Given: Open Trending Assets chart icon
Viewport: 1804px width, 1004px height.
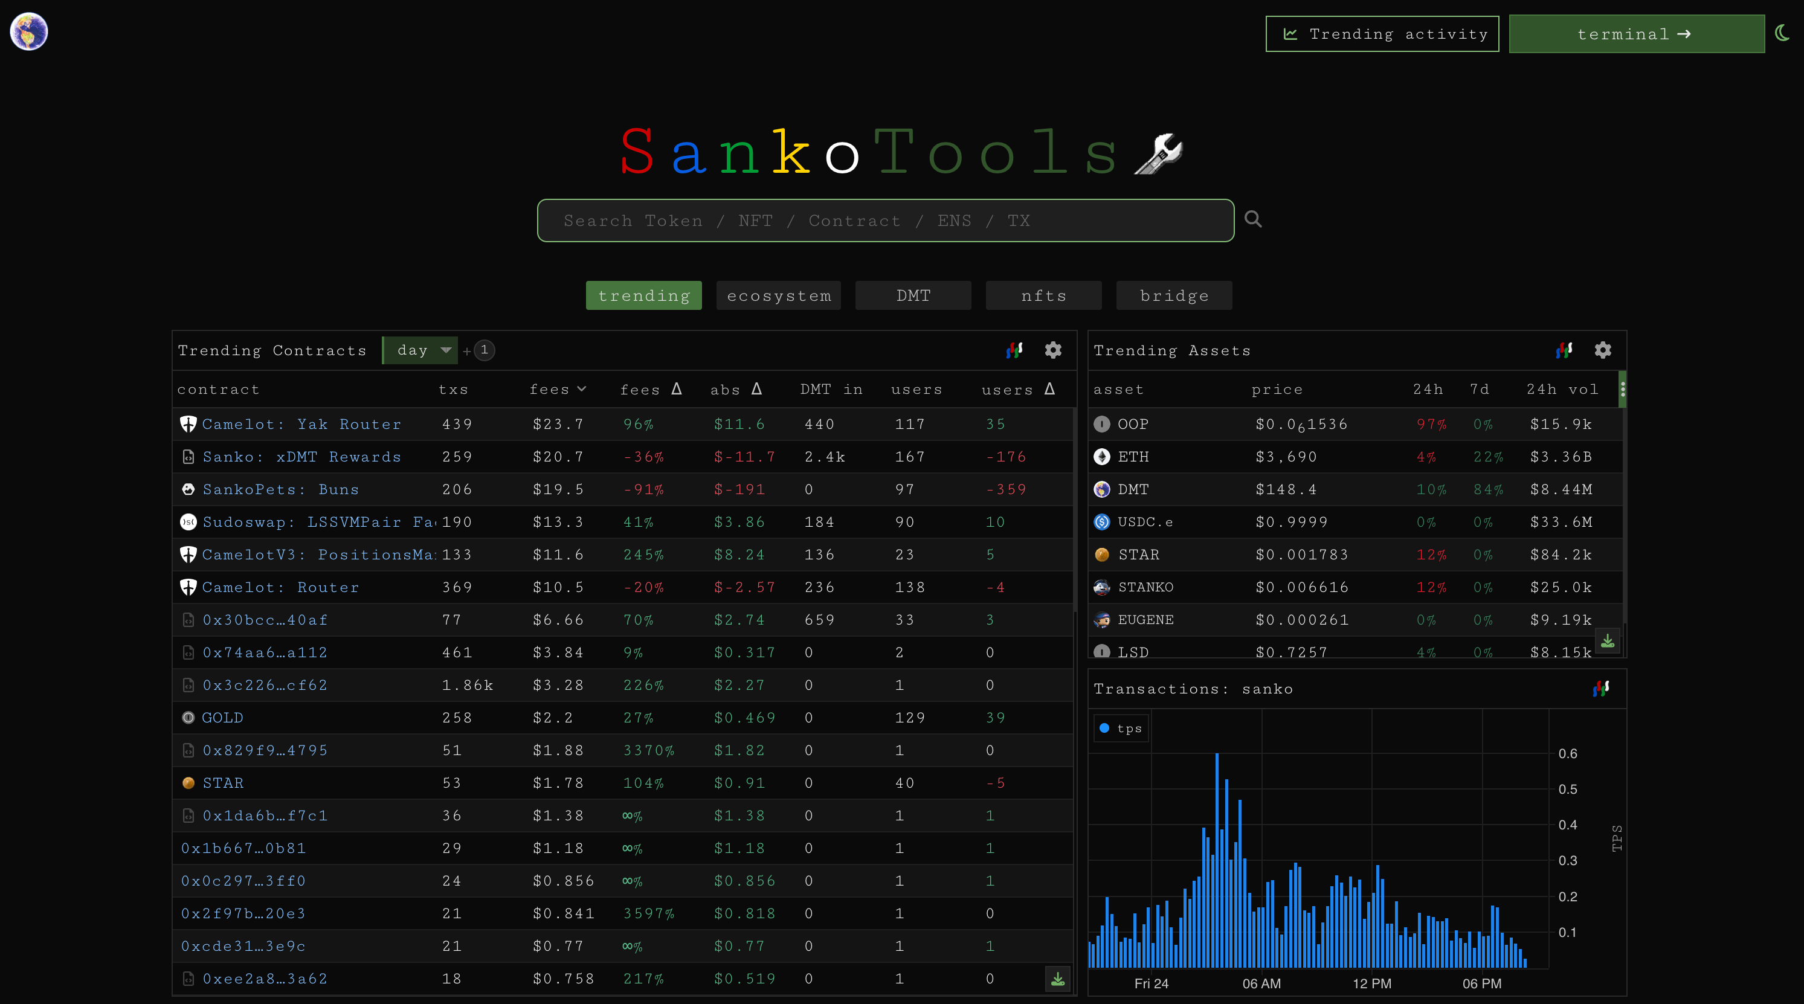Looking at the screenshot, I should [x=1564, y=350].
